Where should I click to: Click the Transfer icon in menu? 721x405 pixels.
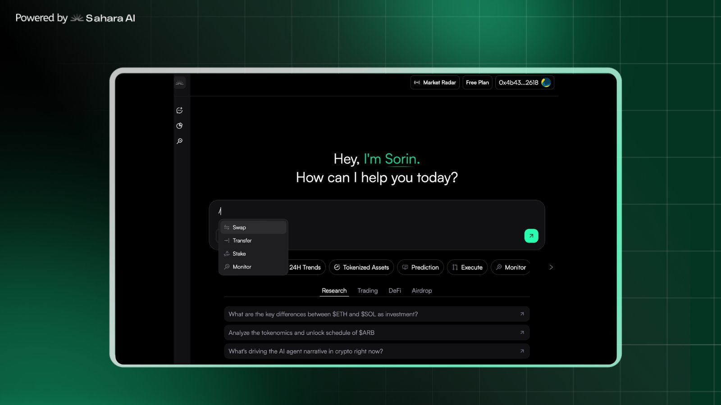click(227, 240)
